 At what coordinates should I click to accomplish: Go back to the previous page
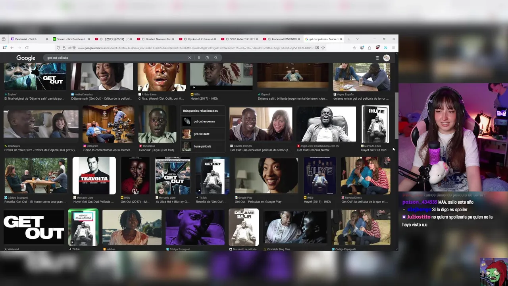[12, 48]
